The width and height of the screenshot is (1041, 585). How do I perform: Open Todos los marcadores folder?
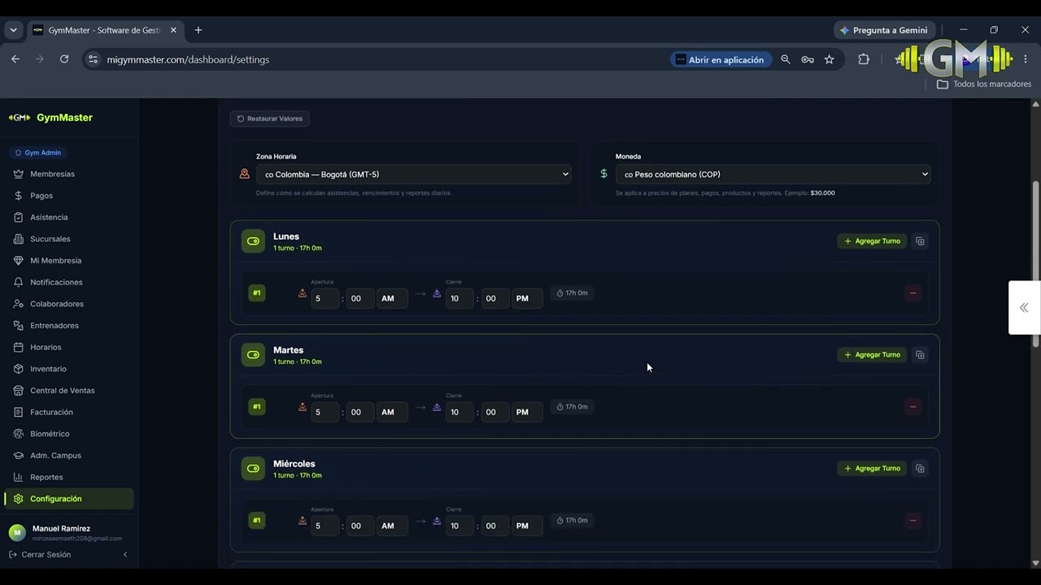click(x=984, y=84)
